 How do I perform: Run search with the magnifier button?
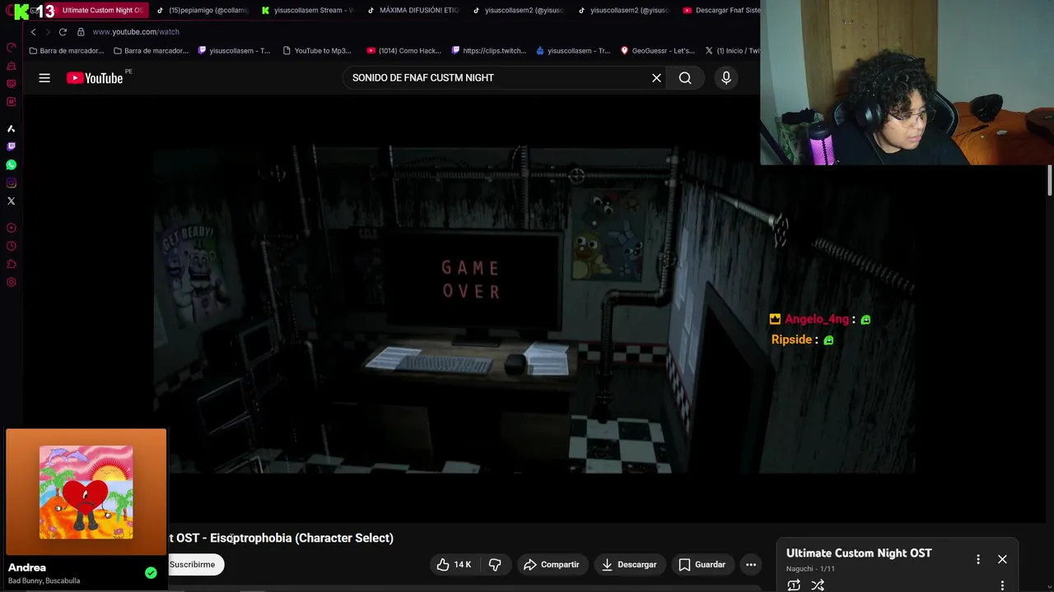coord(685,78)
